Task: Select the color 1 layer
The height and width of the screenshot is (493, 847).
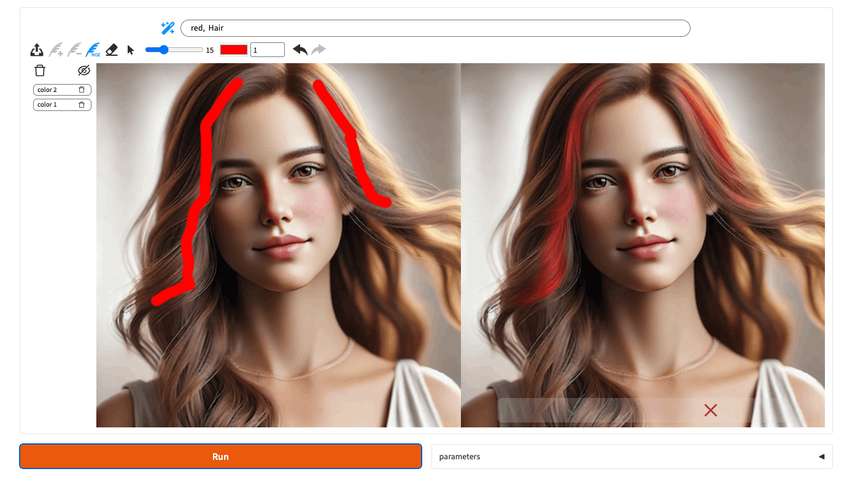Action: point(62,105)
